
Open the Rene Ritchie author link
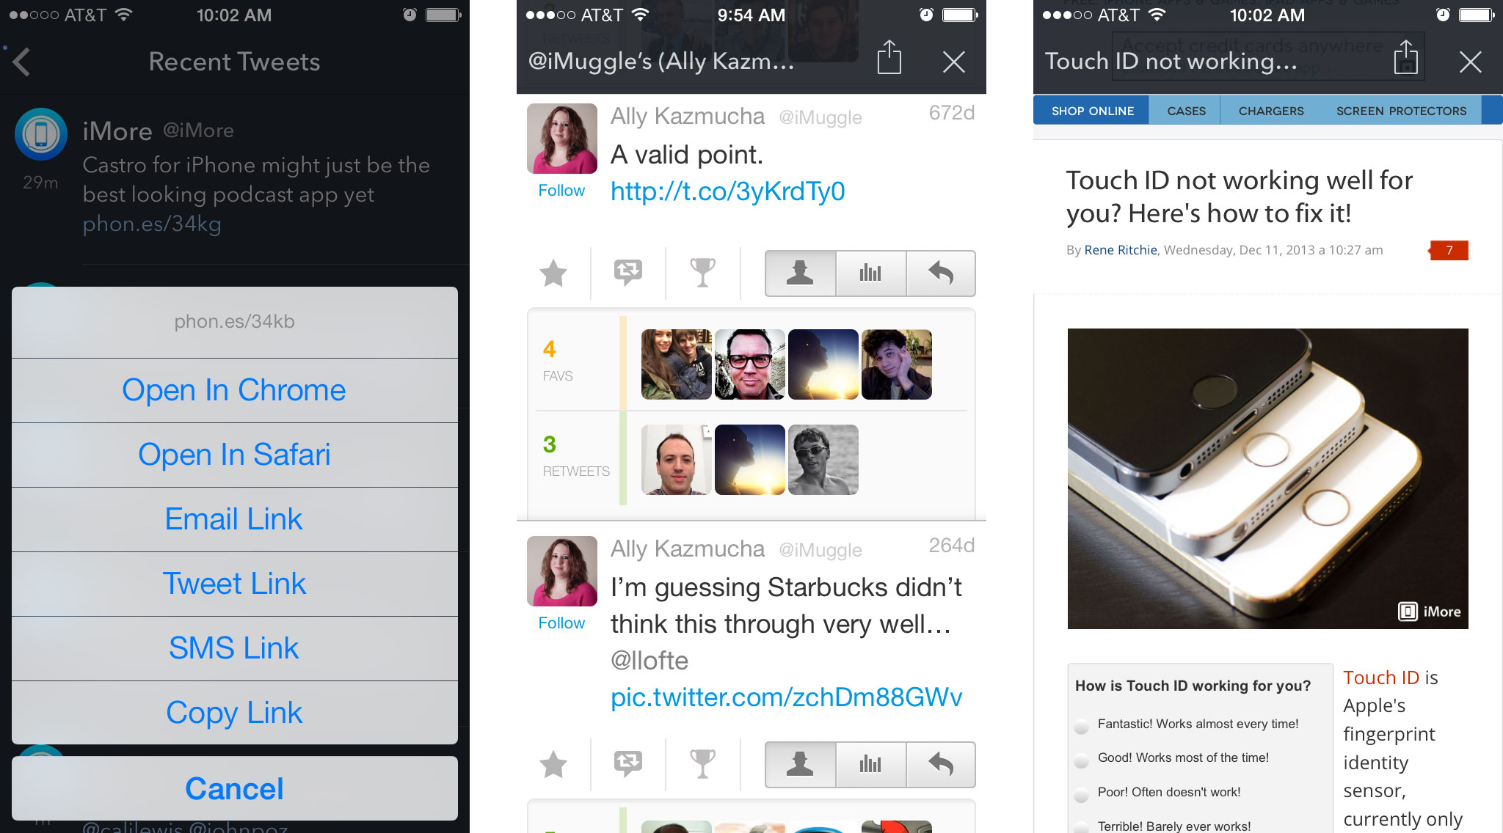click(1121, 250)
